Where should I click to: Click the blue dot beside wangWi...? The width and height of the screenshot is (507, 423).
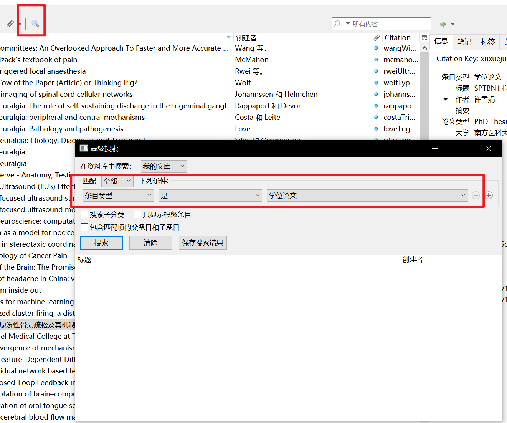[x=376, y=48]
